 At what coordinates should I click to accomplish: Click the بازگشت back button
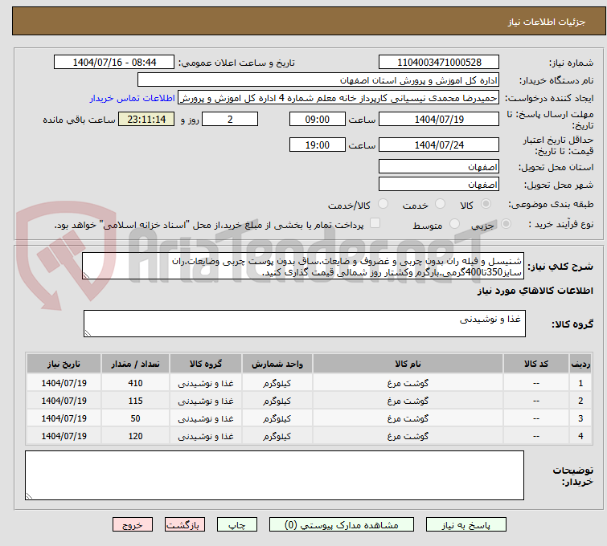point(186,525)
